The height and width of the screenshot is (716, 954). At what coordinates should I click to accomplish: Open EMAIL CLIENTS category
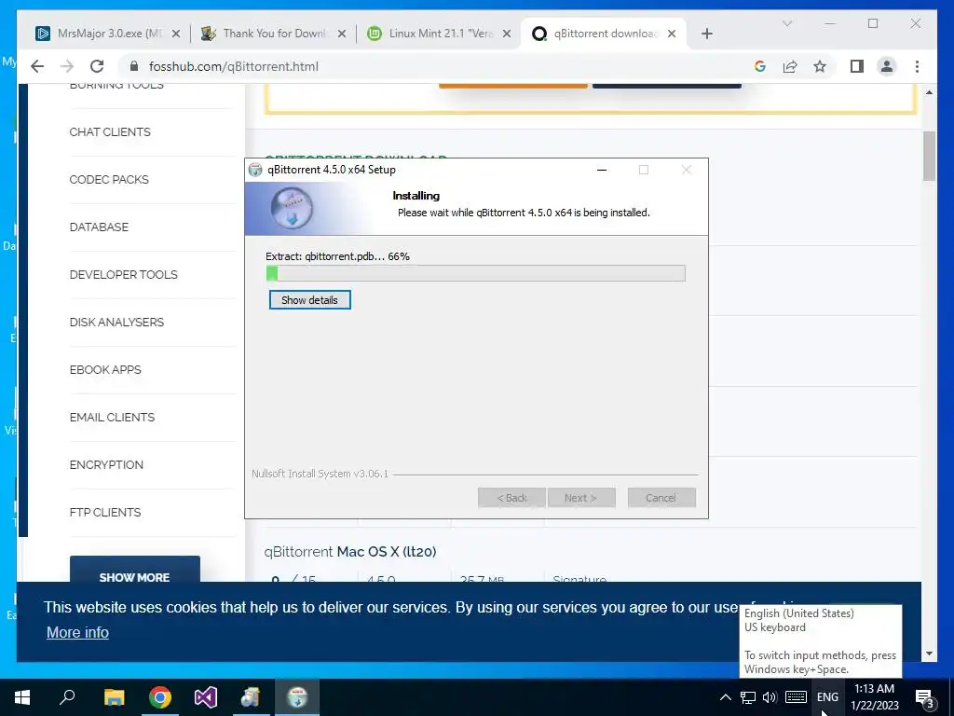pyautogui.click(x=112, y=417)
